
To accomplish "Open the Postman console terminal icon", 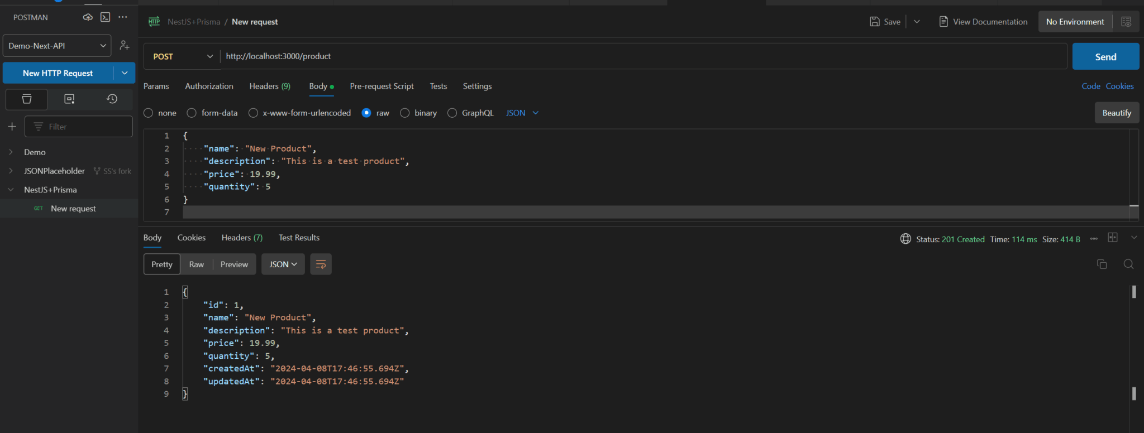I will [105, 17].
